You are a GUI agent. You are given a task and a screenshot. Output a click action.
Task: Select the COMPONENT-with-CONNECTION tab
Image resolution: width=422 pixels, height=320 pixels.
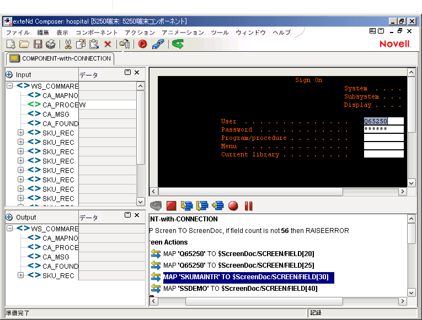(x=60, y=58)
